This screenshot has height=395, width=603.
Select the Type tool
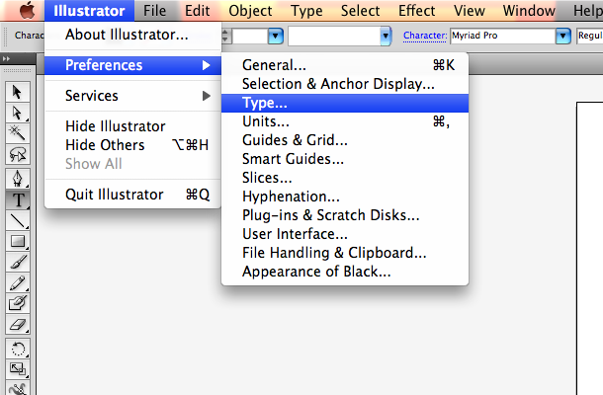tap(18, 199)
